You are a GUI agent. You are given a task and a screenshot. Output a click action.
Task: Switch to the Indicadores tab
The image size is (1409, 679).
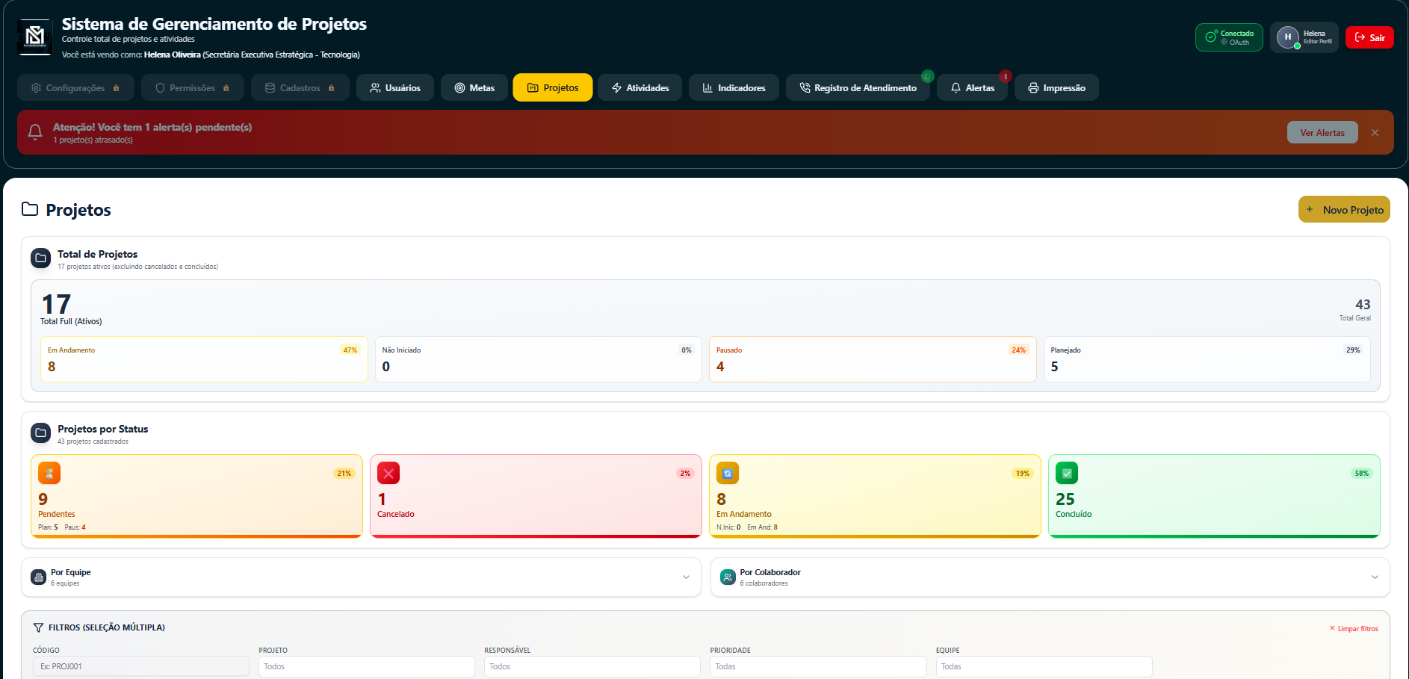click(734, 87)
